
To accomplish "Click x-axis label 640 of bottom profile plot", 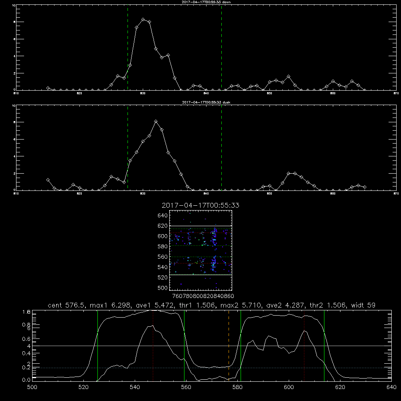I will point(391,387).
